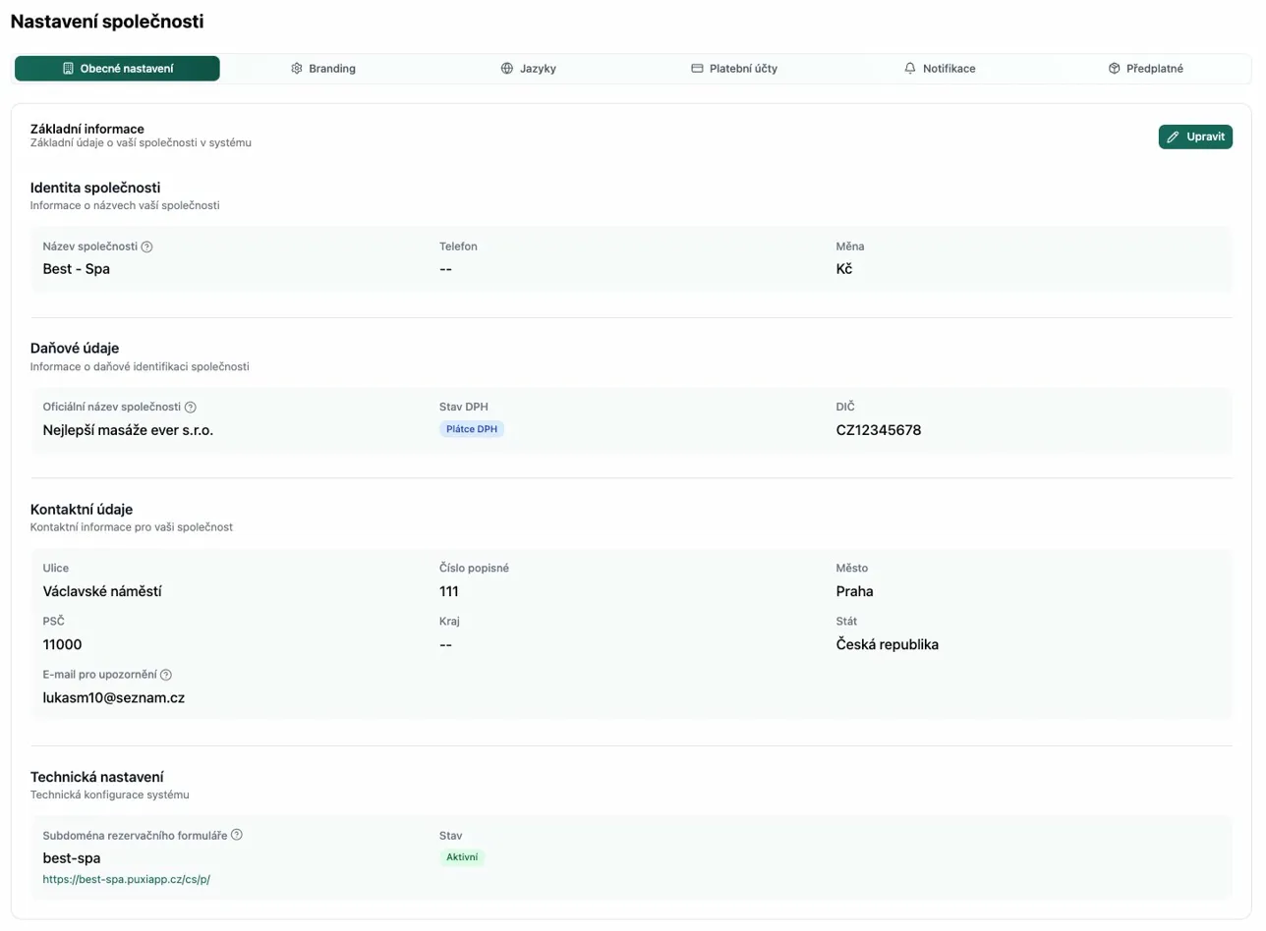Click help icon beside Subdoména rezervačního formuláře
The width and height of the screenshot is (1266, 931).
point(237,835)
